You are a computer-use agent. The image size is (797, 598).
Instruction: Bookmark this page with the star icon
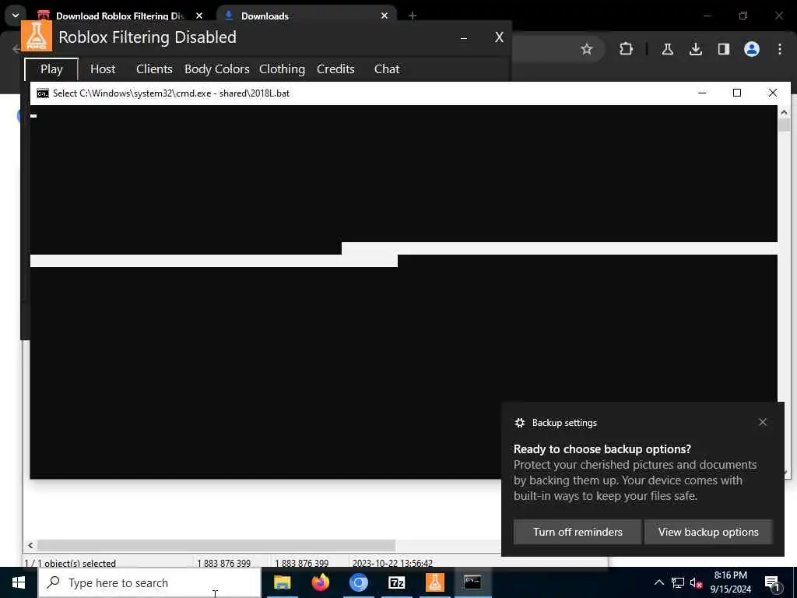coord(587,49)
